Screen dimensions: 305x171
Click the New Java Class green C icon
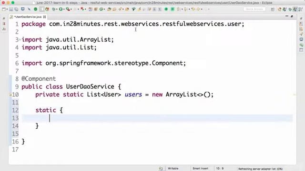101,9
